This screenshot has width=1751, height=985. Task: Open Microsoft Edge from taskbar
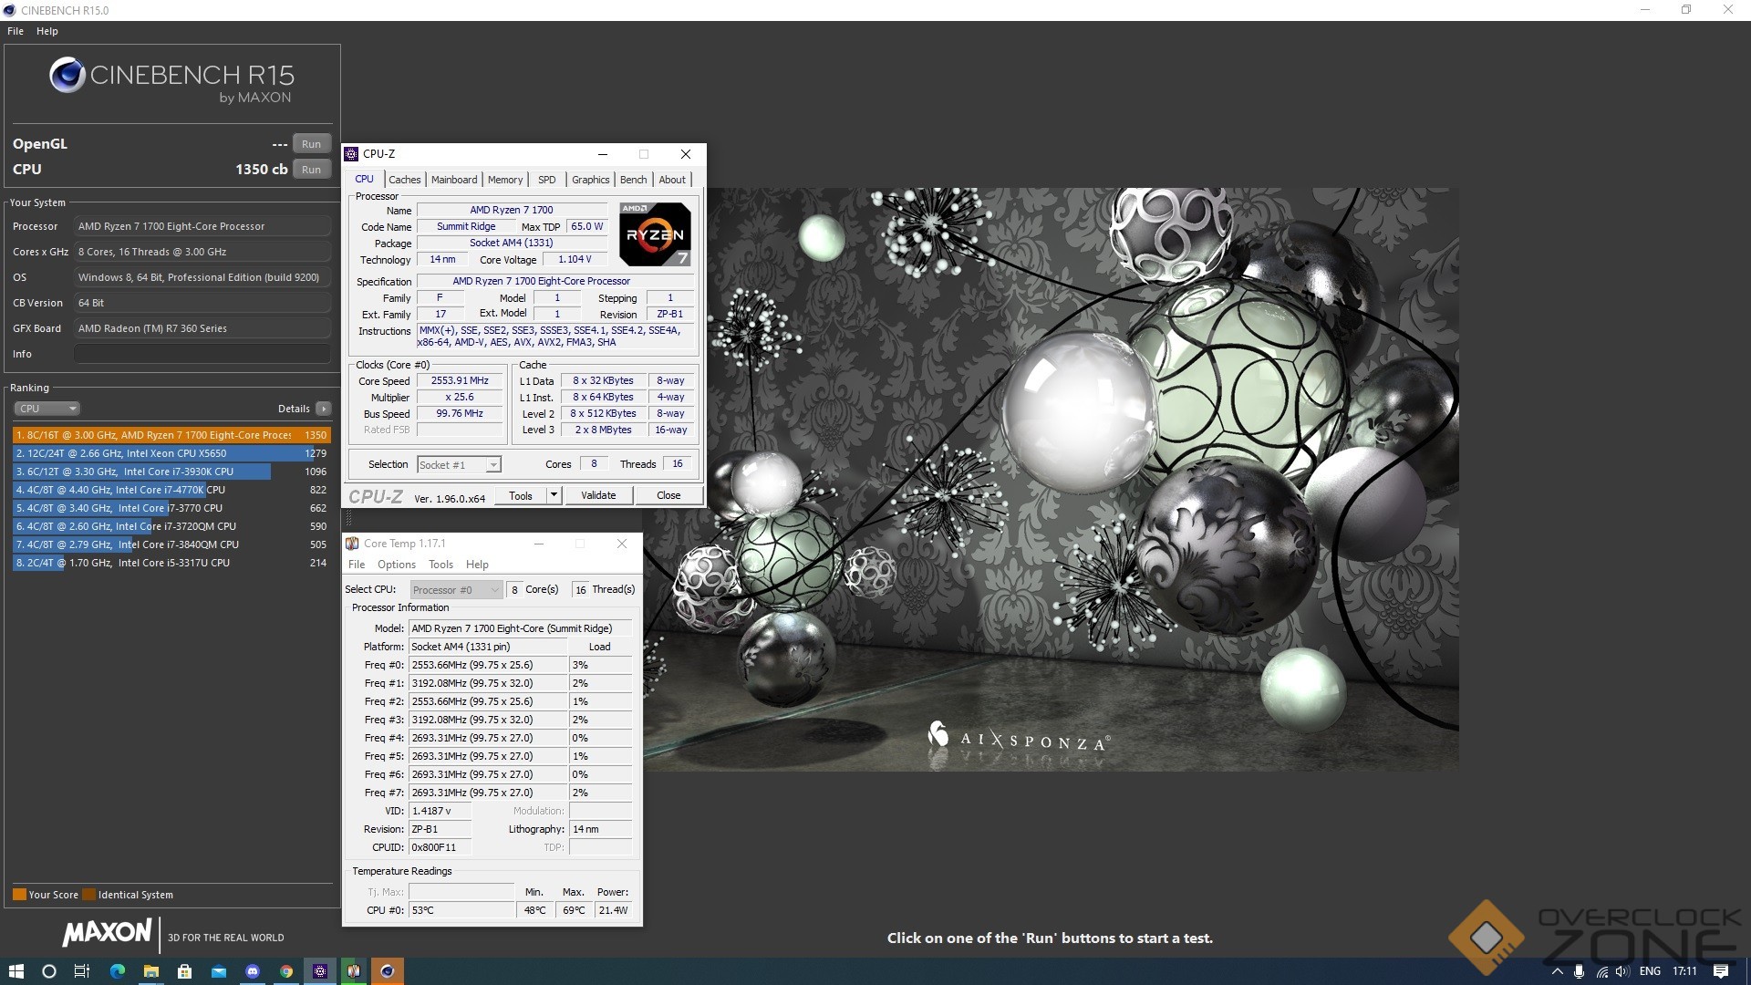[x=118, y=971]
